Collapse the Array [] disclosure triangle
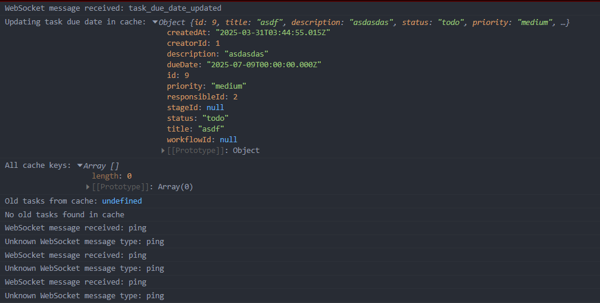 tap(80, 165)
